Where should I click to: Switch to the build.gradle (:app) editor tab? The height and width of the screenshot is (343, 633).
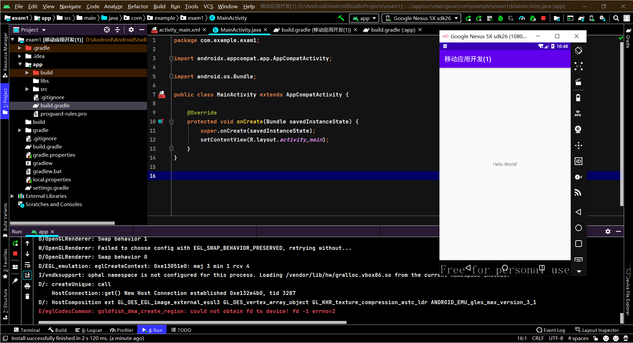pos(393,30)
